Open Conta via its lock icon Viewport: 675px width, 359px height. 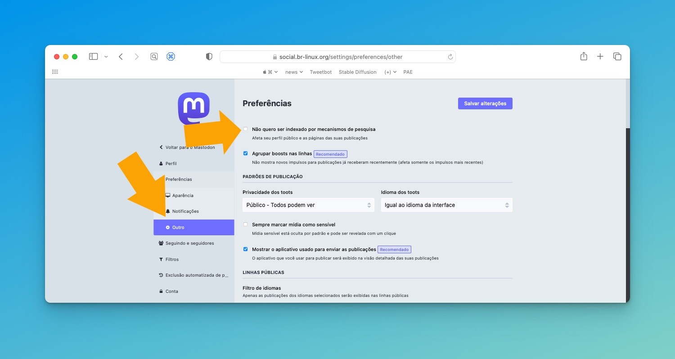161,291
